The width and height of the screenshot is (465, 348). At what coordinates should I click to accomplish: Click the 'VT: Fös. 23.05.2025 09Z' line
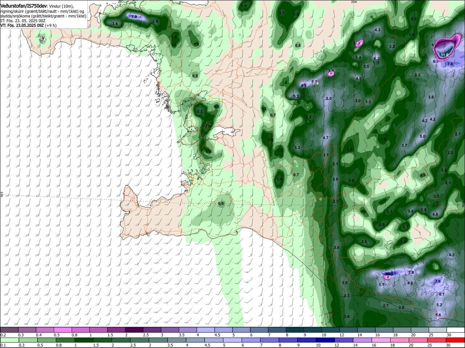(22, 25)
